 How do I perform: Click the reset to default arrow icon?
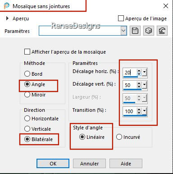[162, 31]
